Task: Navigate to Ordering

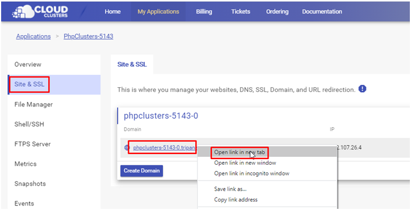Action: (x=277, y=12)
